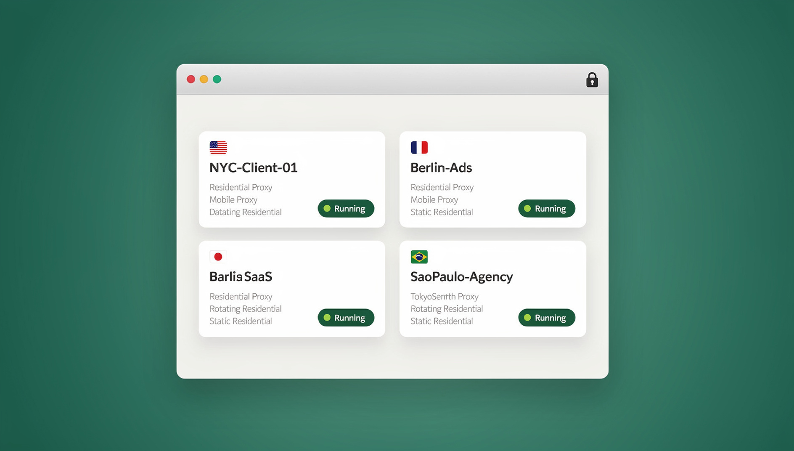Click the US flag on NYC-Client-01 card
The image size is (794, 451).
(218, 147)
